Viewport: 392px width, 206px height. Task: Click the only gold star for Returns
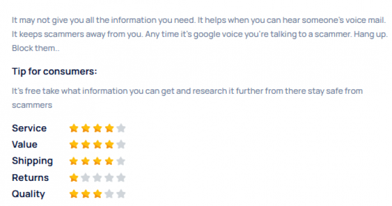(x=74, y=178)
